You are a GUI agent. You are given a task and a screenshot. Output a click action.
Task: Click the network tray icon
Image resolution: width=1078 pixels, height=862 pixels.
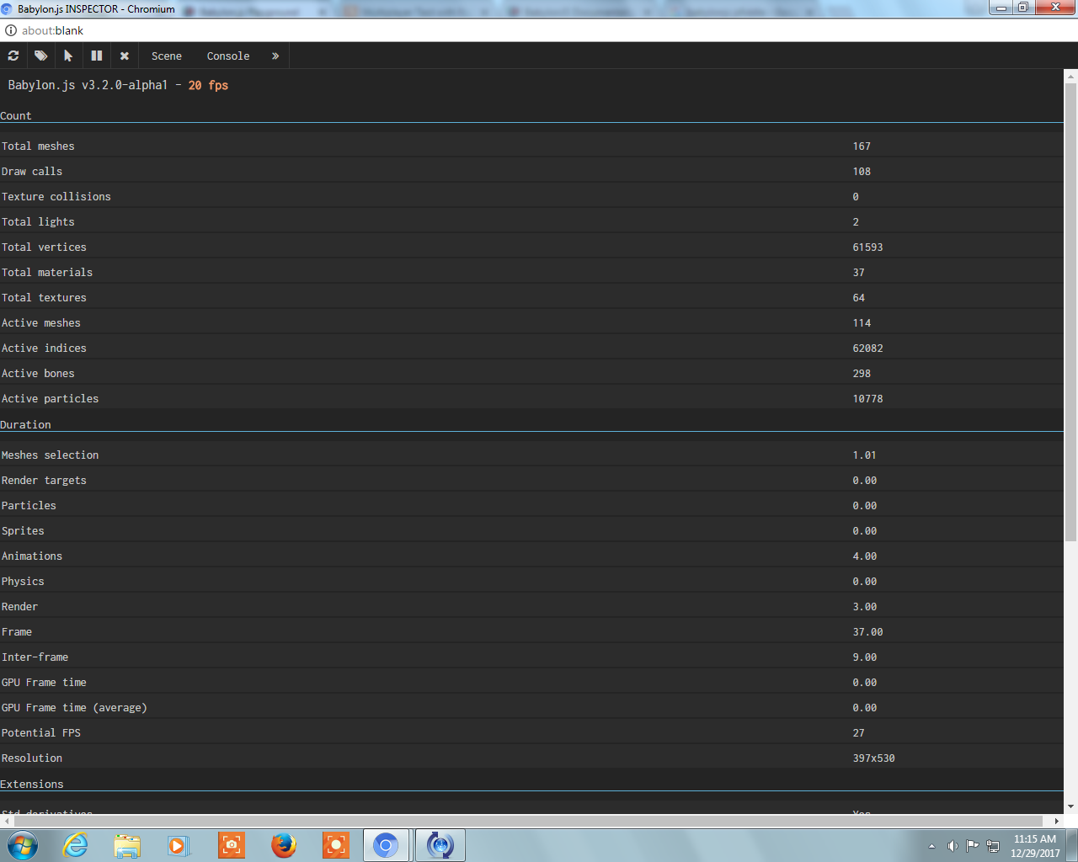pyautogui.click(x=993, y=846)
